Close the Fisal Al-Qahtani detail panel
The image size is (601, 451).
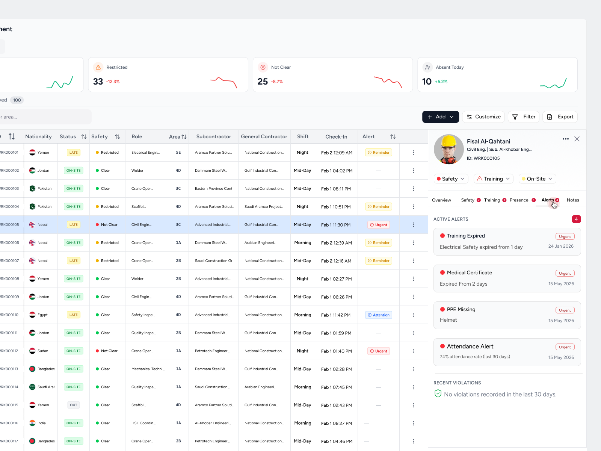[x=577, y=139]
